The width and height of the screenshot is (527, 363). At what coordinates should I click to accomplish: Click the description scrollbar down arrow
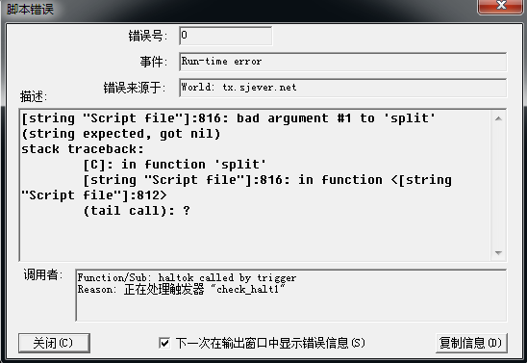498,253
